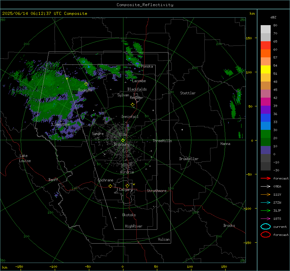Click the RedDeer city label

(137, 98)
